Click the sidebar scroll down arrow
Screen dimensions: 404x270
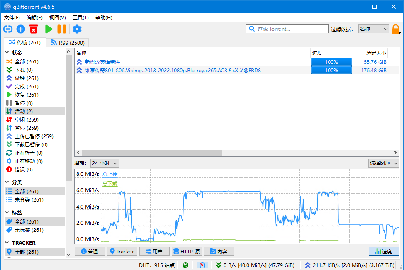[68, 255]
